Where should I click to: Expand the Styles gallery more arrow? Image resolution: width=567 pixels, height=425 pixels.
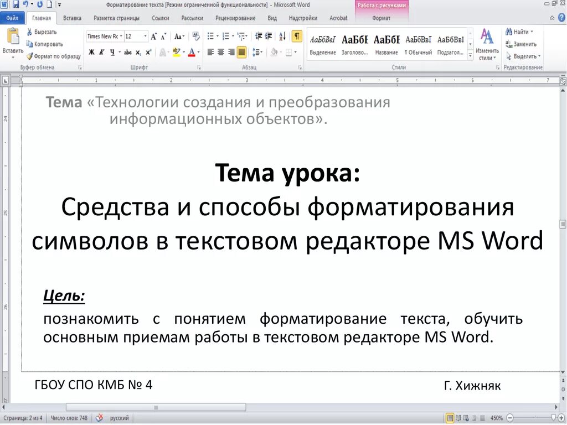click(470, 55)
